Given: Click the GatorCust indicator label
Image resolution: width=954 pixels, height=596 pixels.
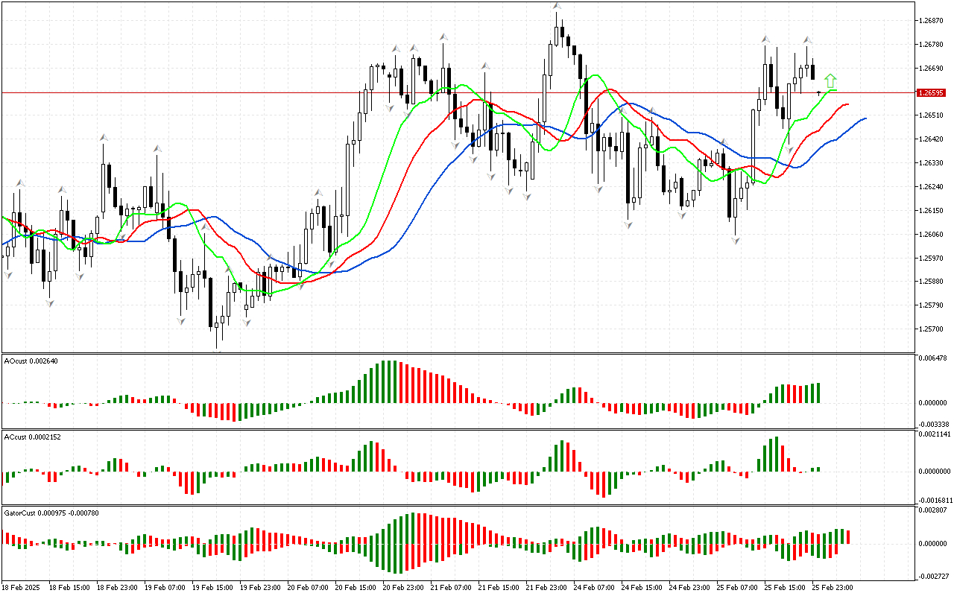Looking at the screenshot, I should 52,513.
